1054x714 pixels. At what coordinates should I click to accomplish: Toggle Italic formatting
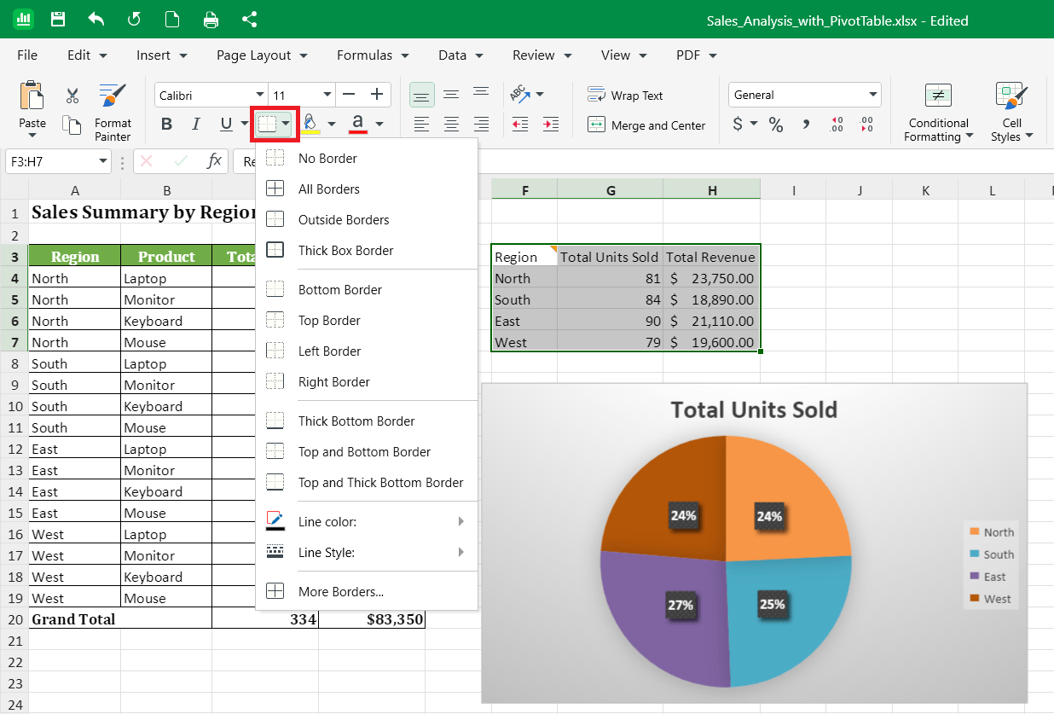coord(195,125)
